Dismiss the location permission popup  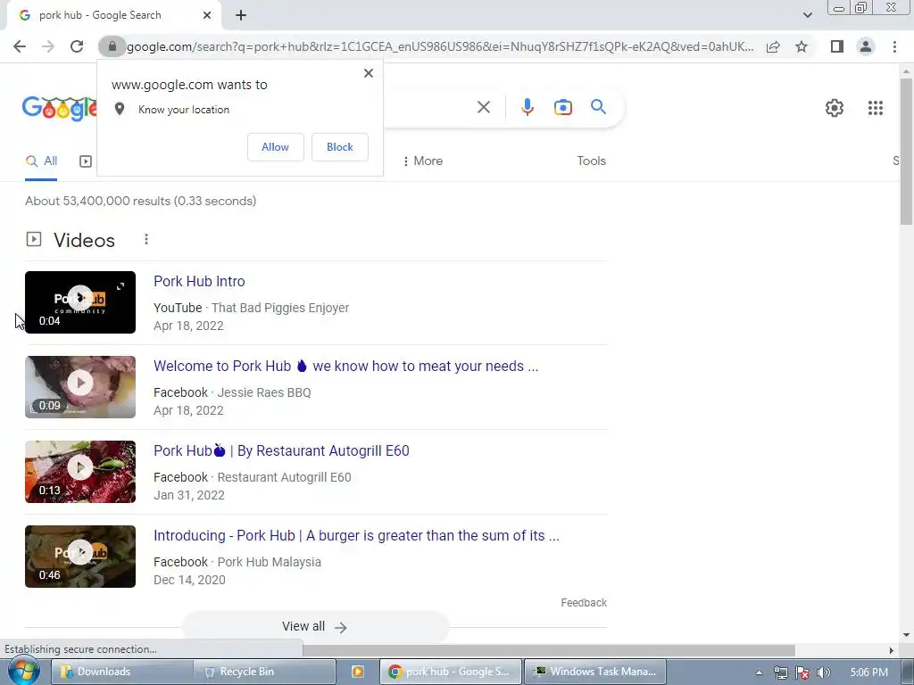[369, 73]
